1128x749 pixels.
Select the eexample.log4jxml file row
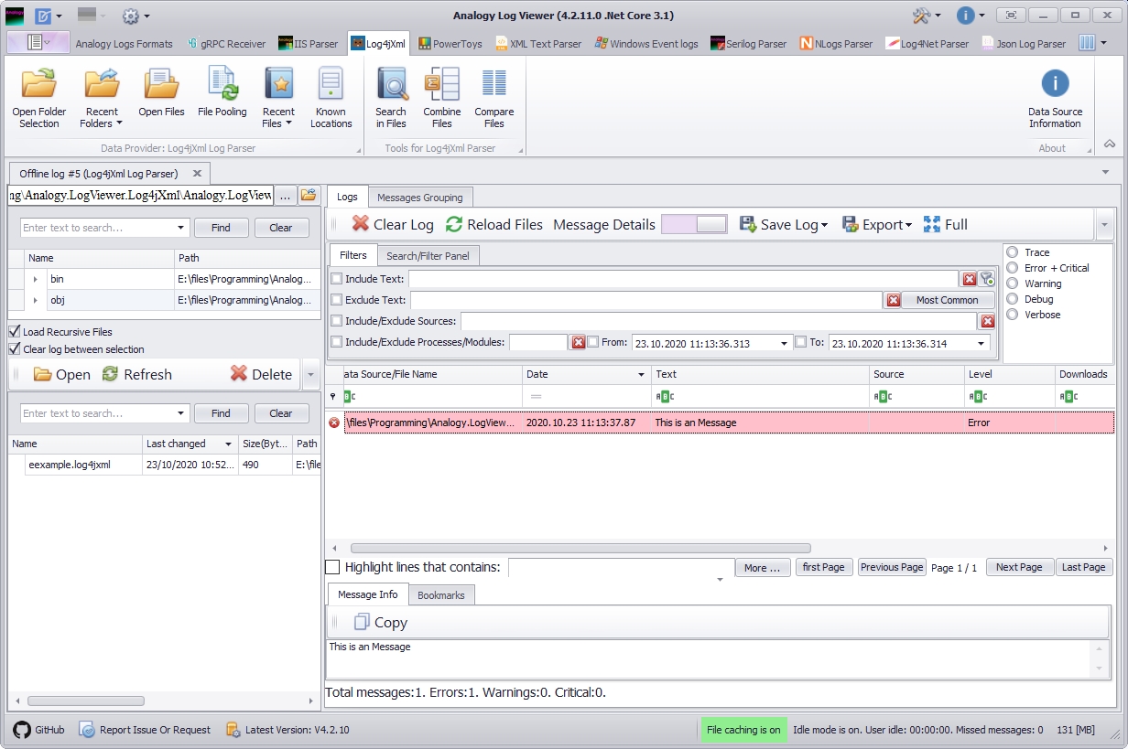coord(165,465)
